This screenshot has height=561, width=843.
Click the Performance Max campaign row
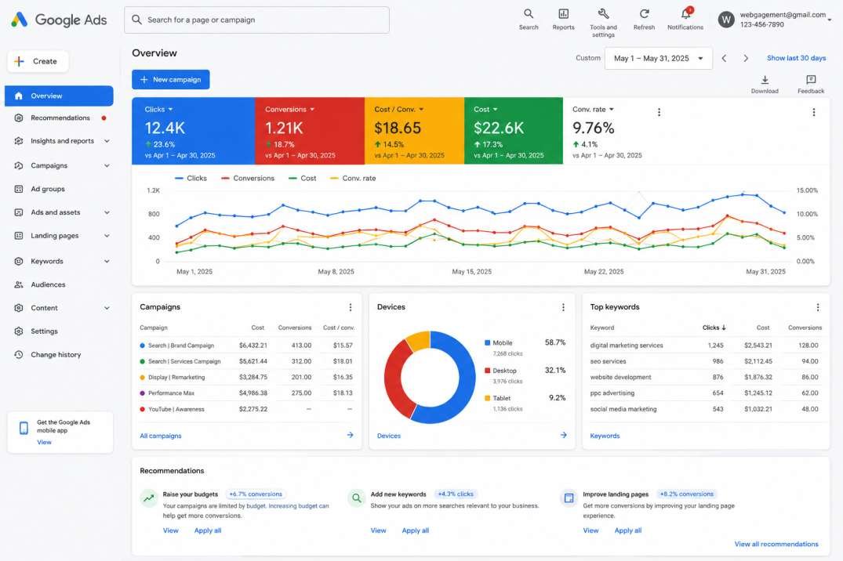[247, 393]
